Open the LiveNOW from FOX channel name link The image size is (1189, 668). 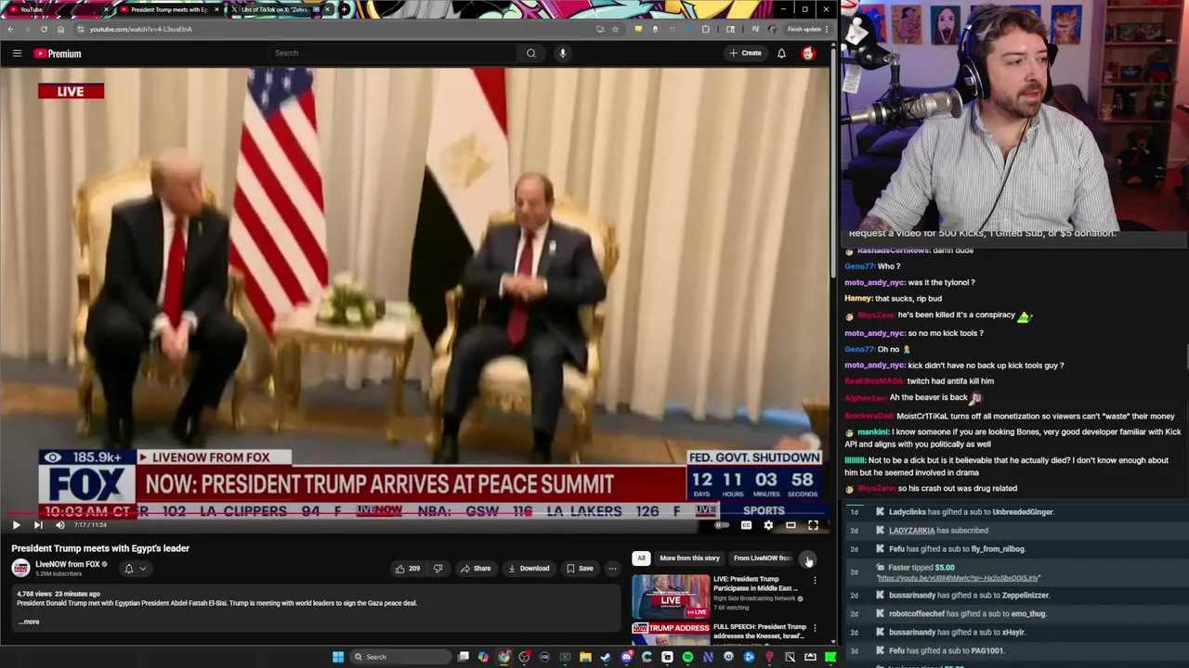tap(67, 564)
